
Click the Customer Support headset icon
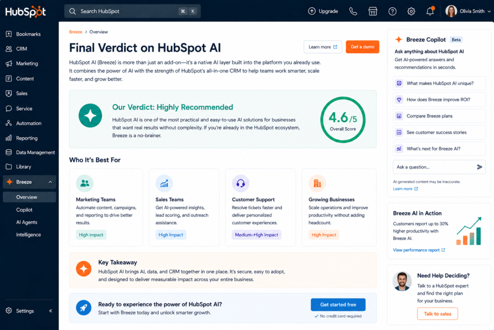pos(241,183)
